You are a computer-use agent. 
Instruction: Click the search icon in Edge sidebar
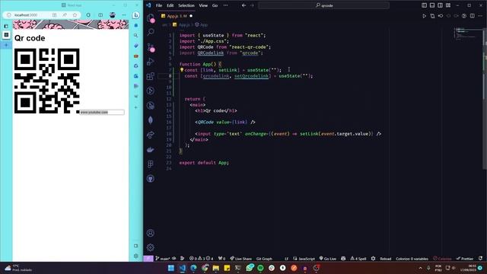[x=135, y=36]
